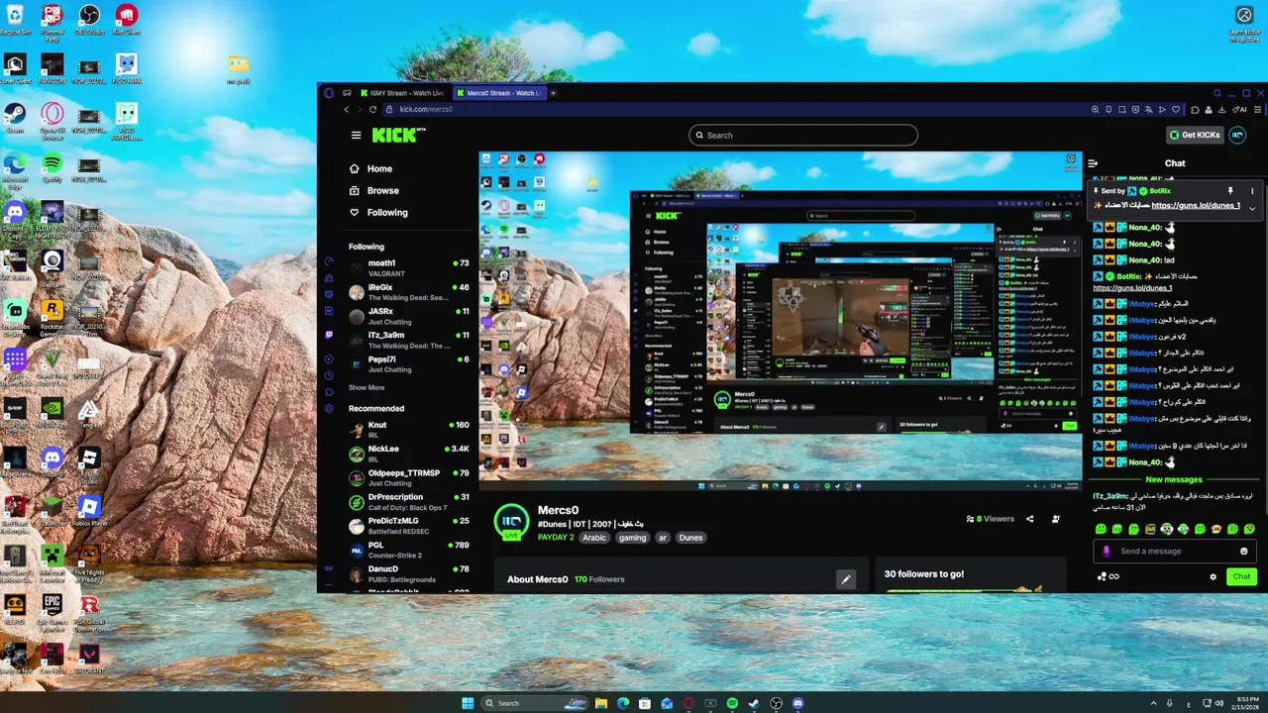The width and height of the screenshot is (1268, 713).
Task: Open DrPrescription in Recommended list
Action: (x=408, y=501)
